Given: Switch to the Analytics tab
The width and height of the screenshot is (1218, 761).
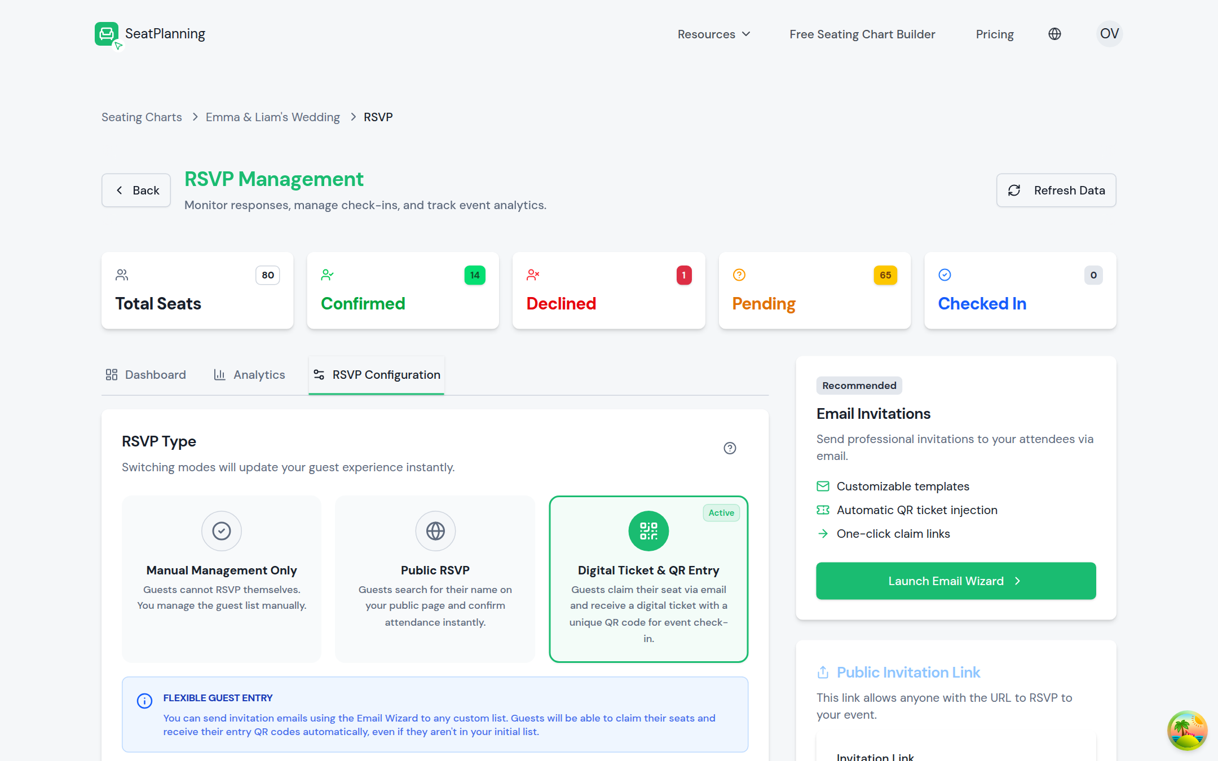Looking at the screenshot, I should 249,375.
